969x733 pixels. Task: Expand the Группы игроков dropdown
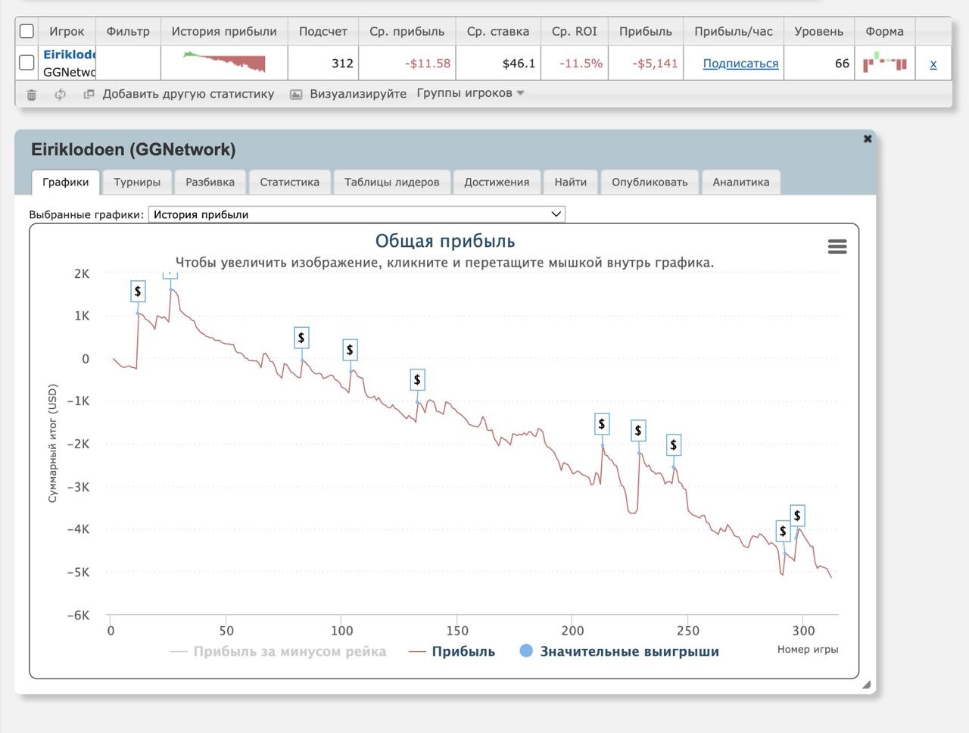tap(470, 93)
